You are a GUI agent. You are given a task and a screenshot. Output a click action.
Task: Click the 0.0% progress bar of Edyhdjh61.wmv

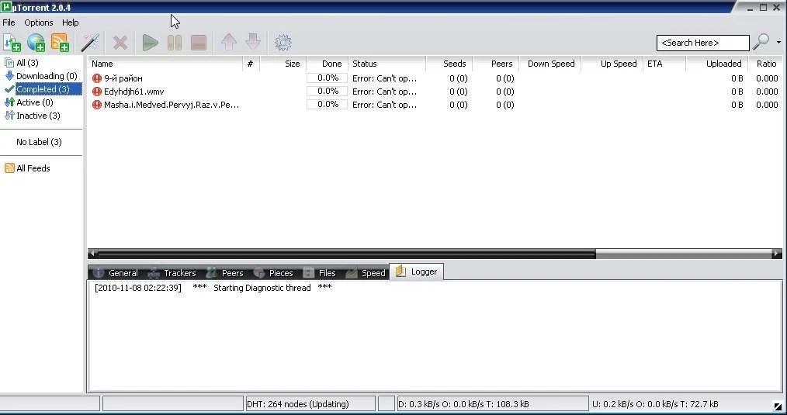(x=328, y=91)
